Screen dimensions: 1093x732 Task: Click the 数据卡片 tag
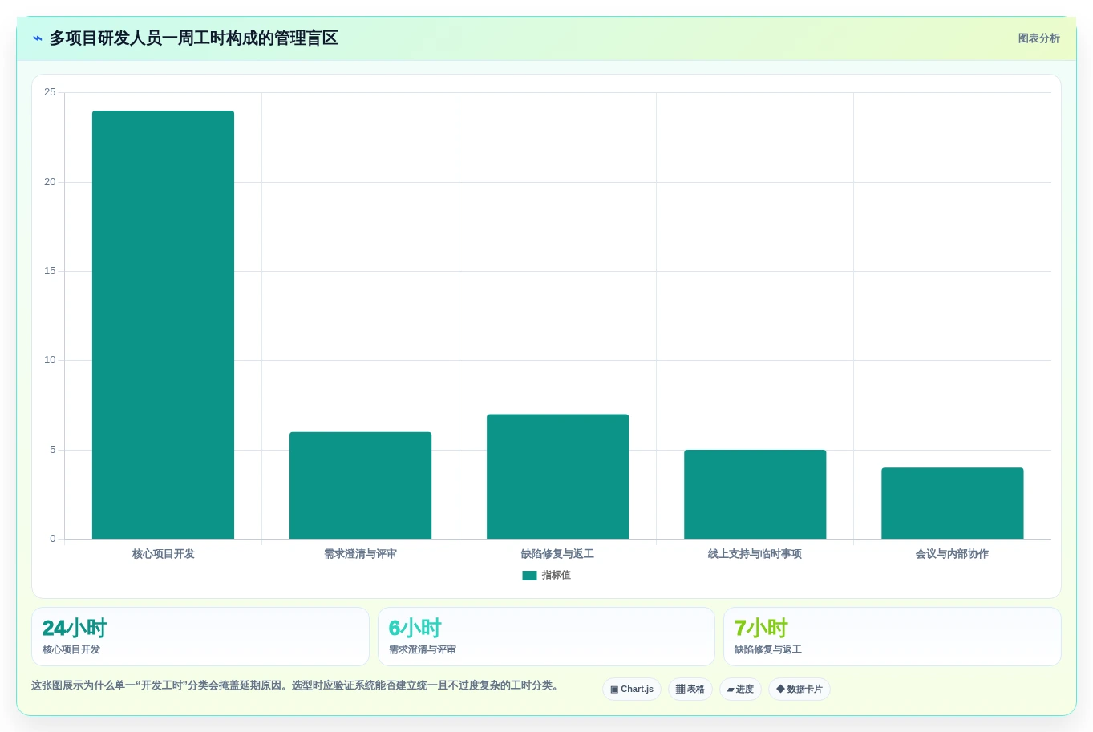pos(800,690)
